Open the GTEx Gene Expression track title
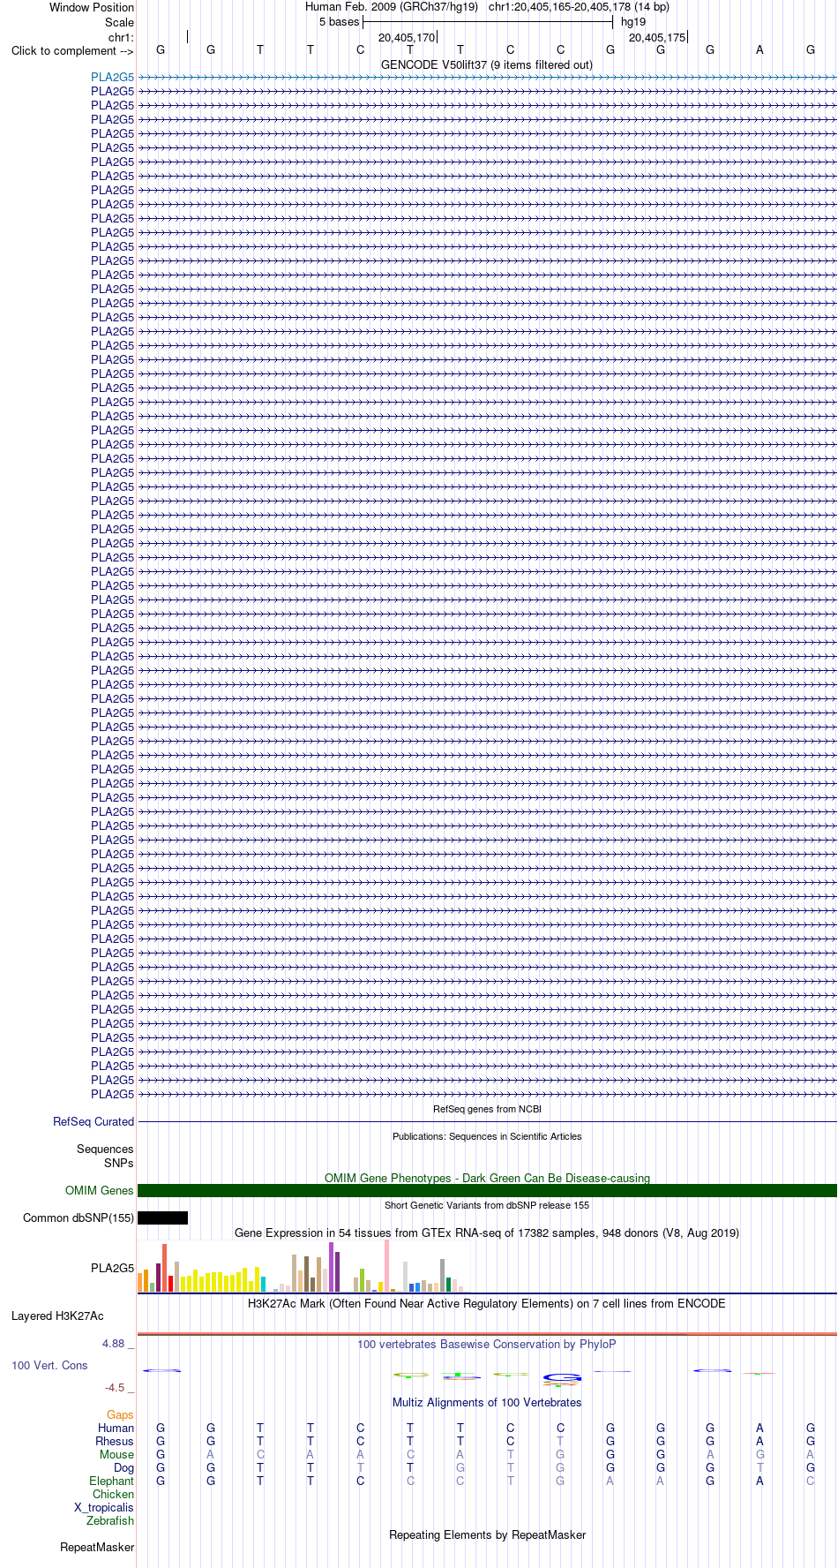Image resolution: width=838 pixels, height=1568 pixels. coord(487,1233)
